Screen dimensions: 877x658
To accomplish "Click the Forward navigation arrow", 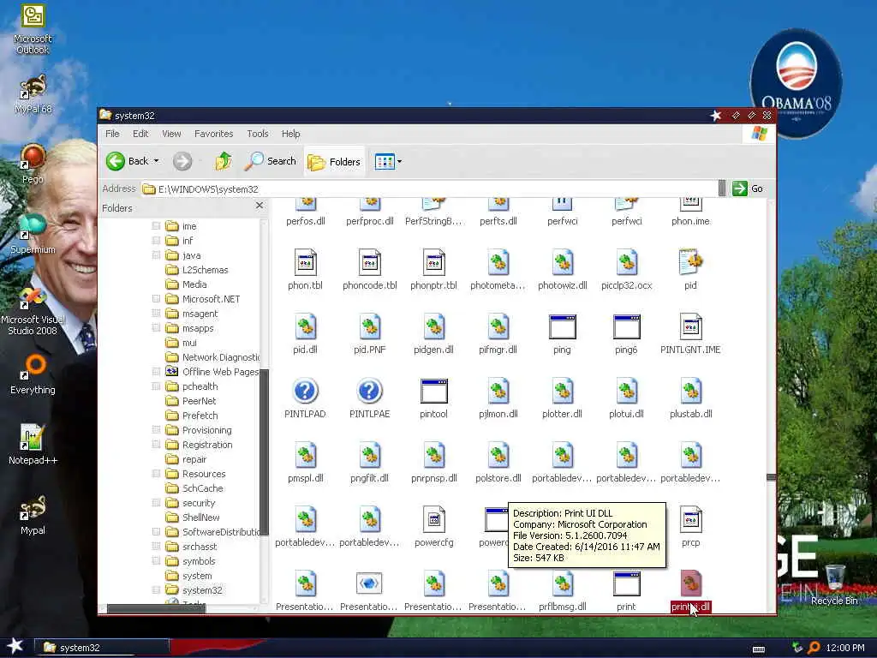I will (182, 161).
